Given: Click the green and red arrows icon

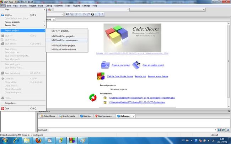Looking at the screenshot, I should click(x=93, y=98).
